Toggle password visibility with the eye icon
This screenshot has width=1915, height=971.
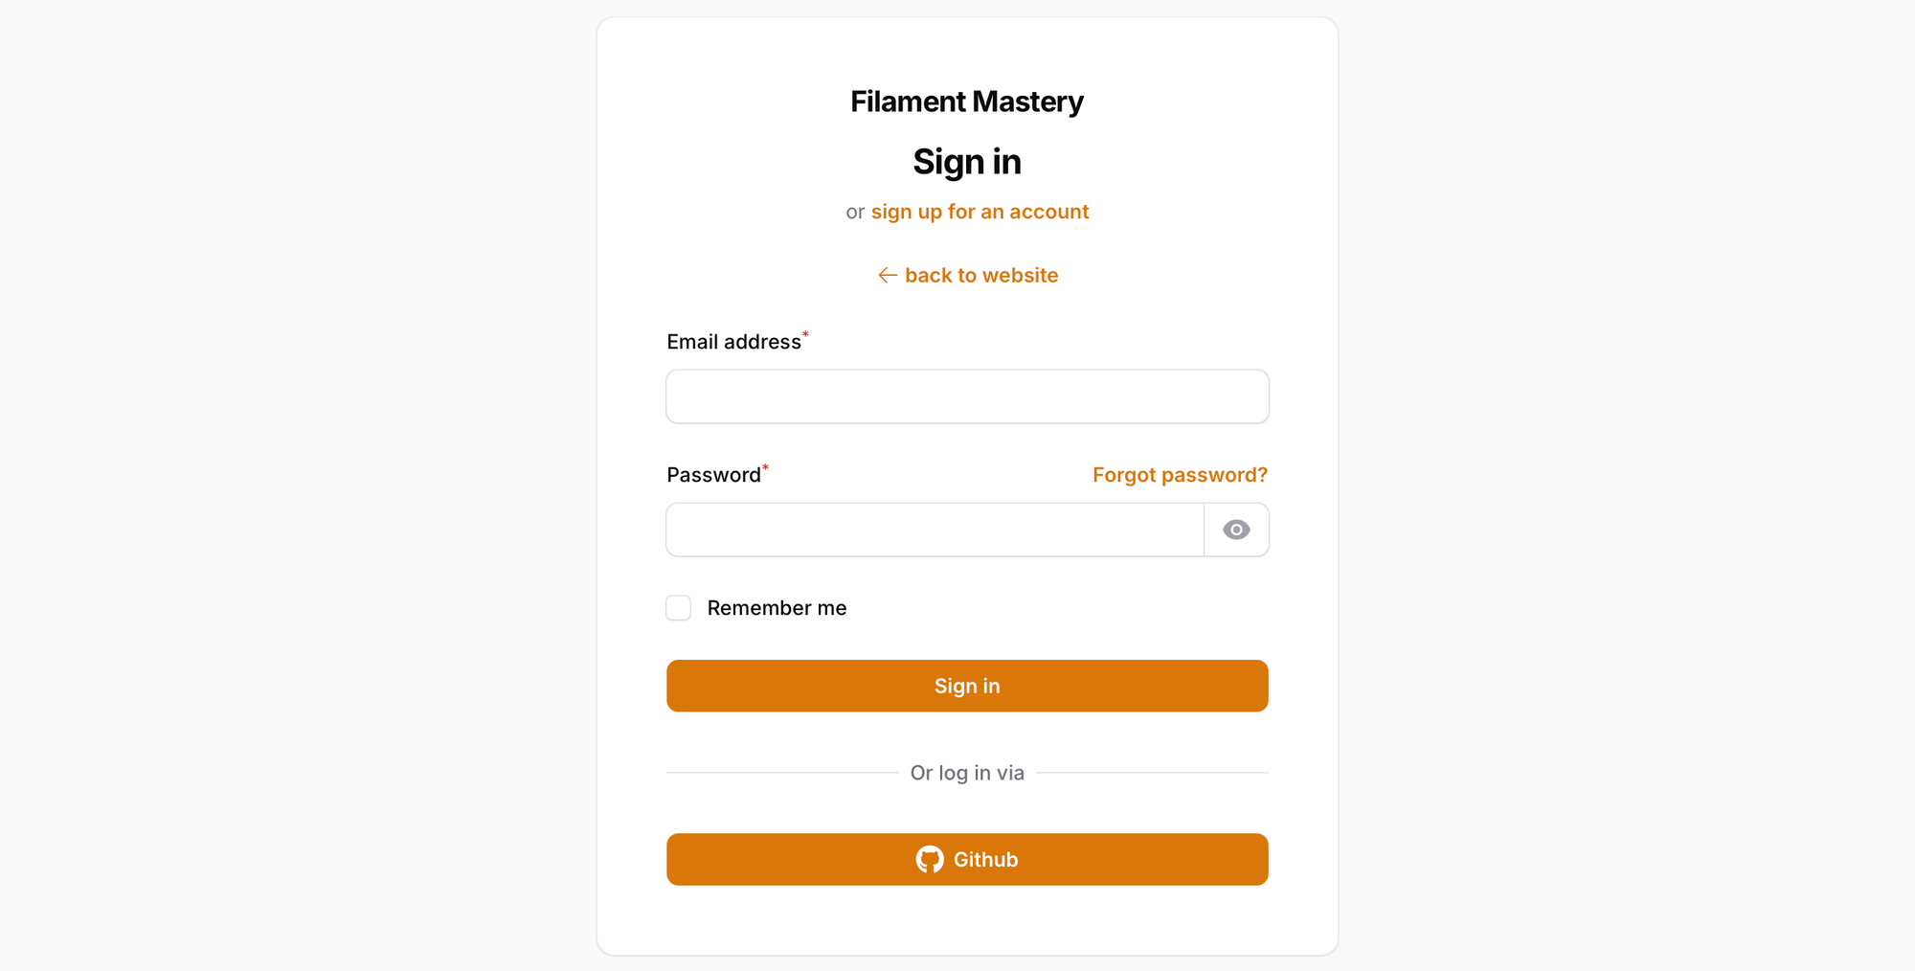tap(1236, 529)
